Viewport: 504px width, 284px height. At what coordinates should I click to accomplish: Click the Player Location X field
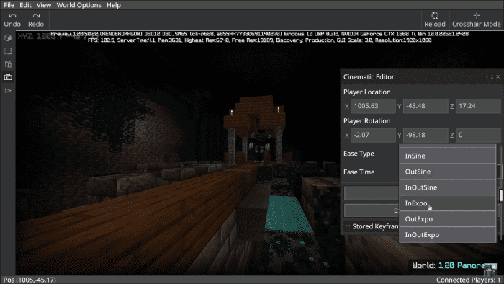point(373,106)
